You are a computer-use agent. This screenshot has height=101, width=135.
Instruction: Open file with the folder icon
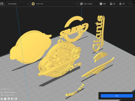coord(2,4)
